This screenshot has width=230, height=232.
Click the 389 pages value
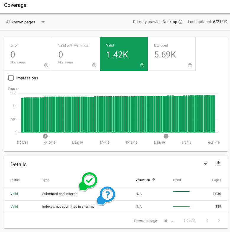coord(218,207)
